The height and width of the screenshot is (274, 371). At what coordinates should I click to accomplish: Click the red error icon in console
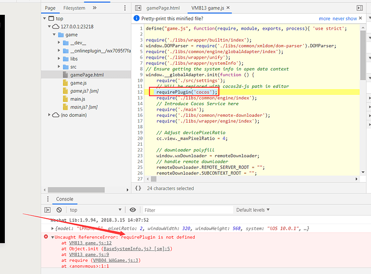(46, 237)
